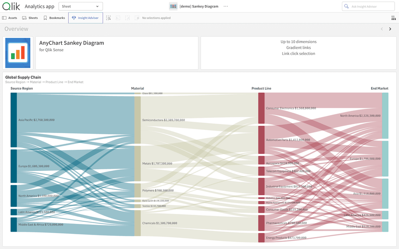Select the Glass material label
399x249 pixels.
(x=152, y=94)
